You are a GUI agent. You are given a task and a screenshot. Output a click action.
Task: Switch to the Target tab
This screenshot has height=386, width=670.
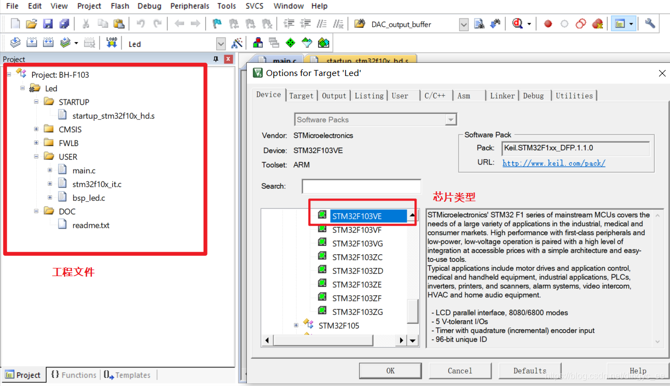301,96
